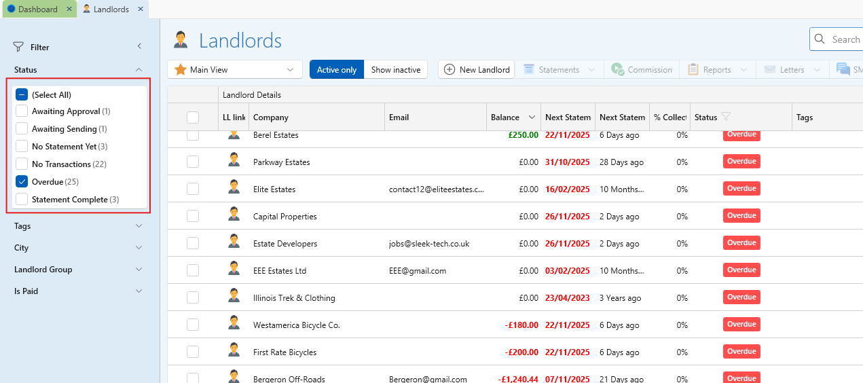Switch to the Dashboard tab
This screenshot has height=383, width=863.
[x=38, y=10]
